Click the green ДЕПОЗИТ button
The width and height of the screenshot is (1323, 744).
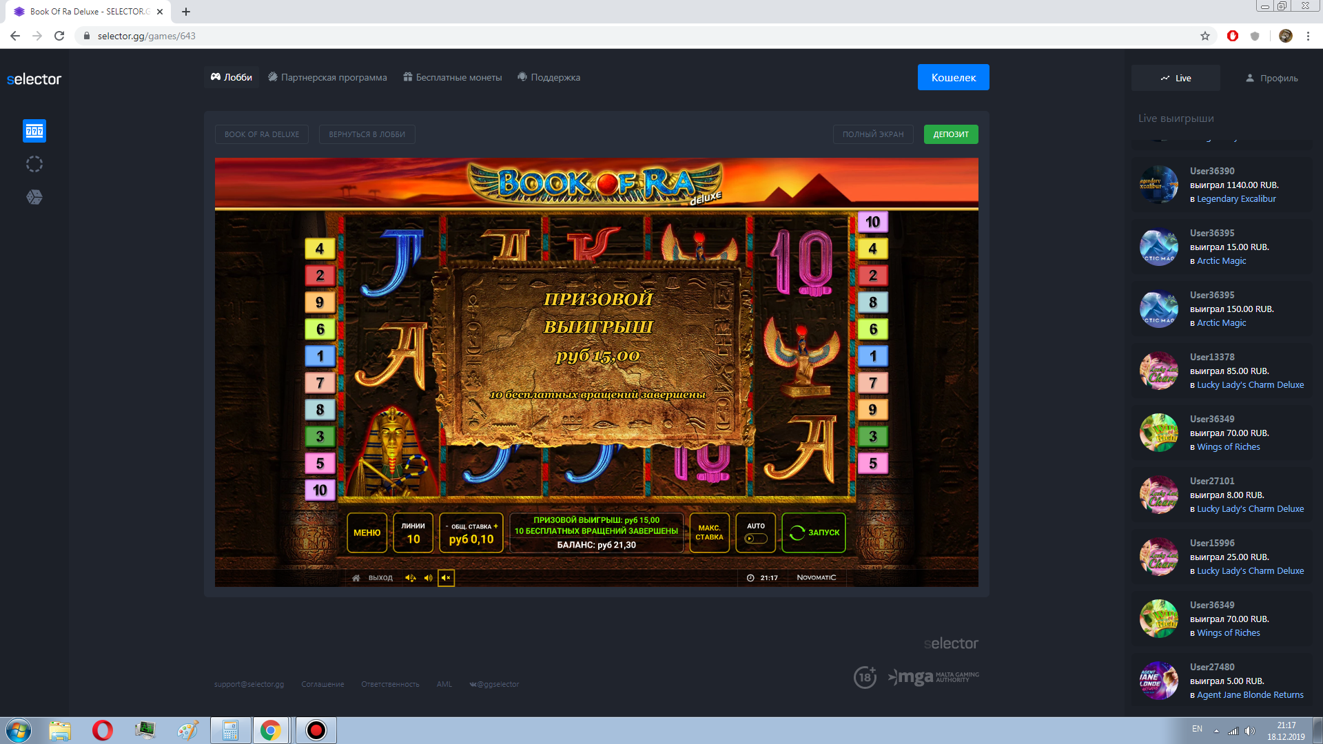(950, 134)
